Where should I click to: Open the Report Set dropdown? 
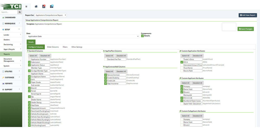coord(51,15)
